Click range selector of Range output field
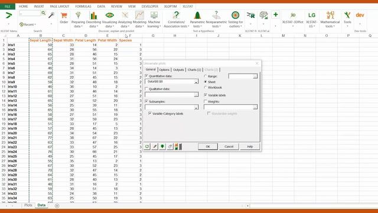Screen dimensions: 378x213 tap(255, 76)
